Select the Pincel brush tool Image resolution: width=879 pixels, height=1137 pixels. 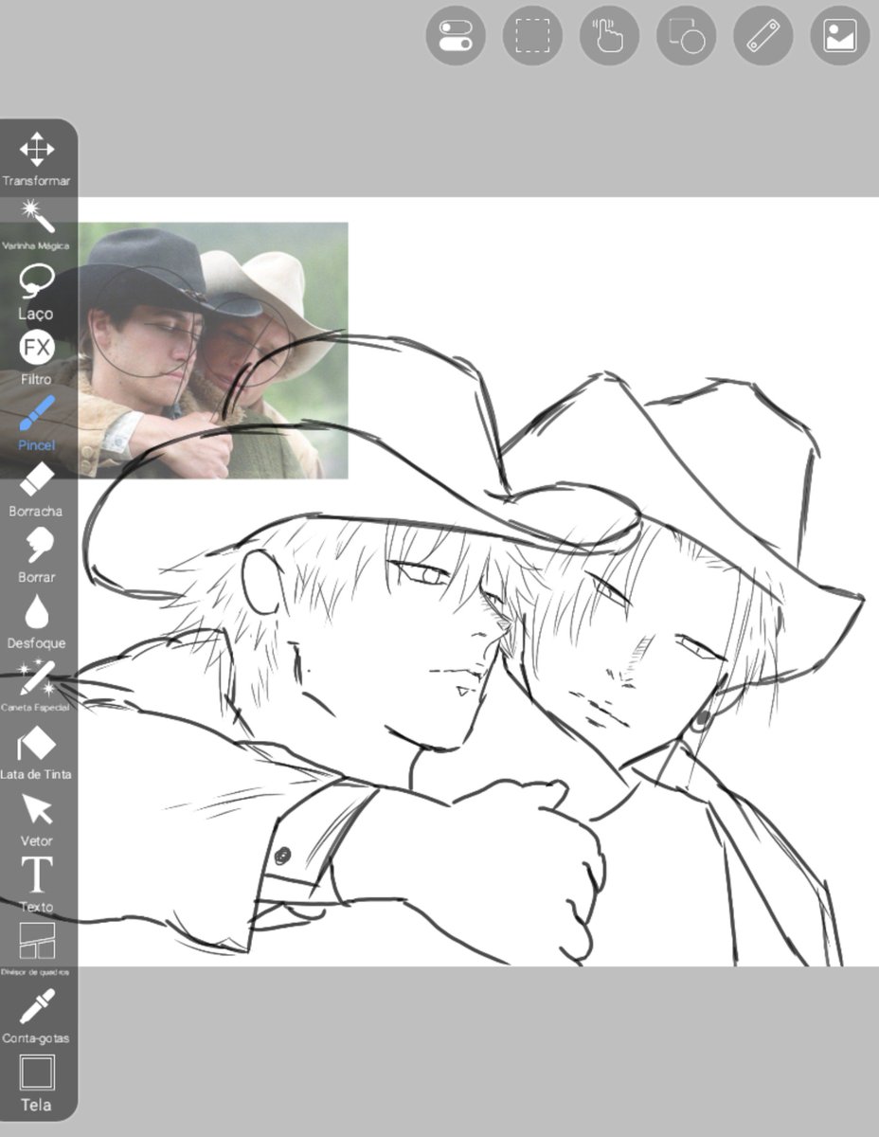pyautogui.click(x=37, y=424)
